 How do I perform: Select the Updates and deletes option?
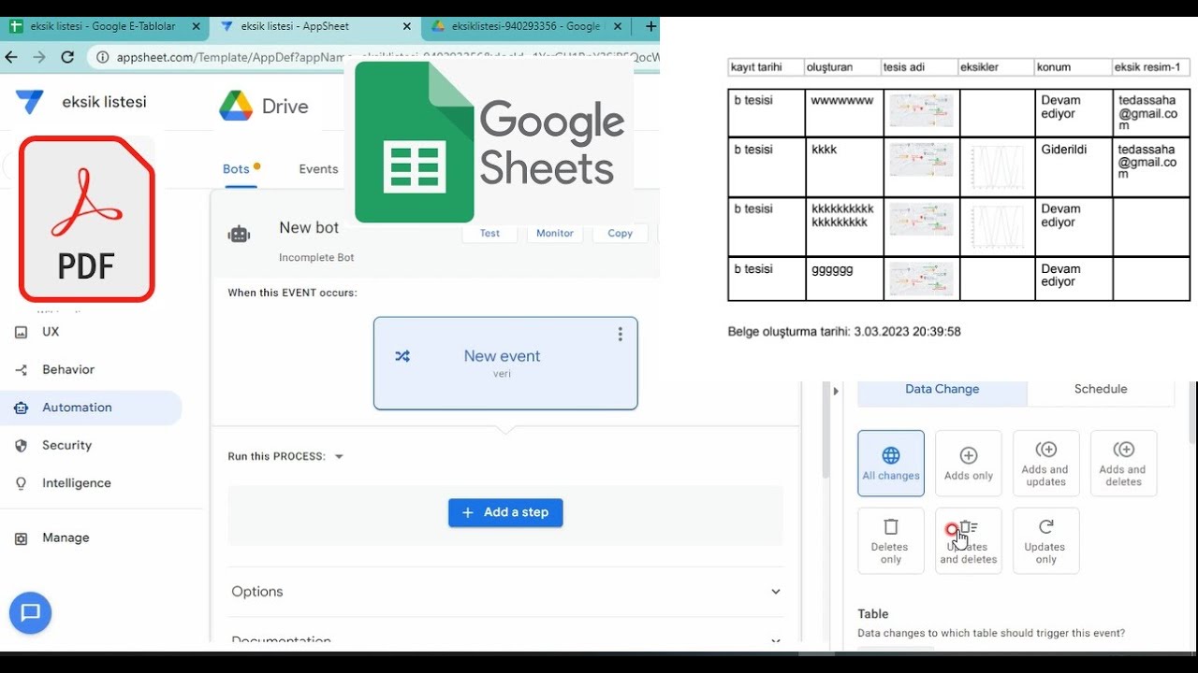point(969,540)
